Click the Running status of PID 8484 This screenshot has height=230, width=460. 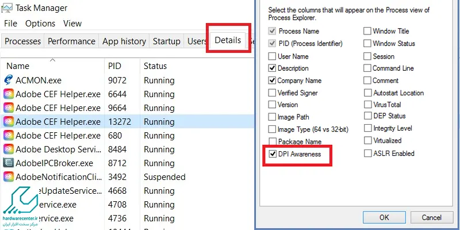159,149
